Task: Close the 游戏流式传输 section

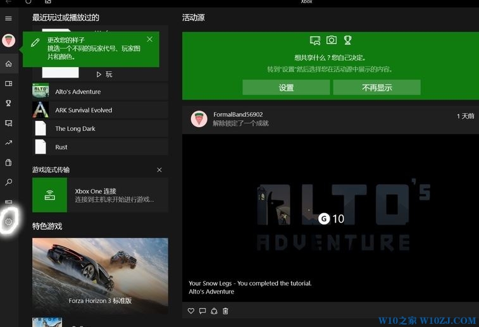Action: pos(159,170)
